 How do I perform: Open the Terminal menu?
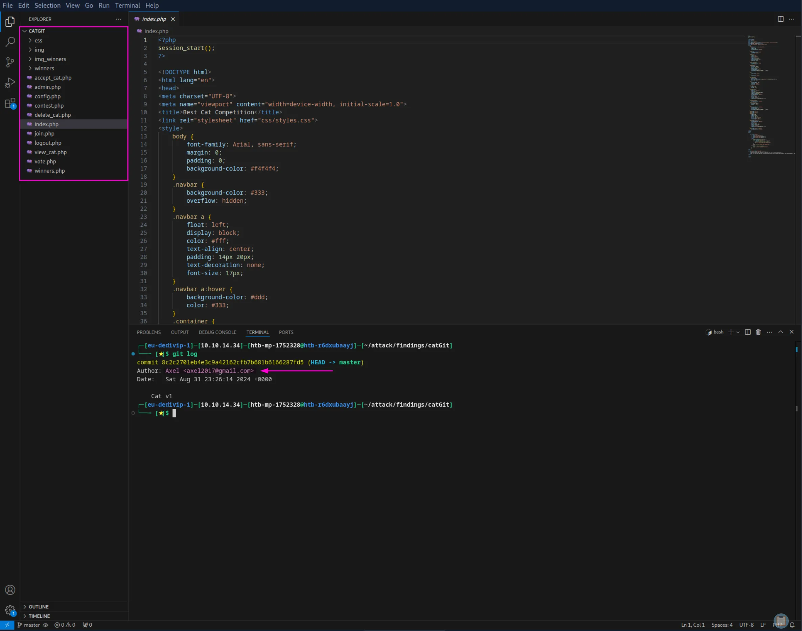pyautogui.click(x=128, y=5)
